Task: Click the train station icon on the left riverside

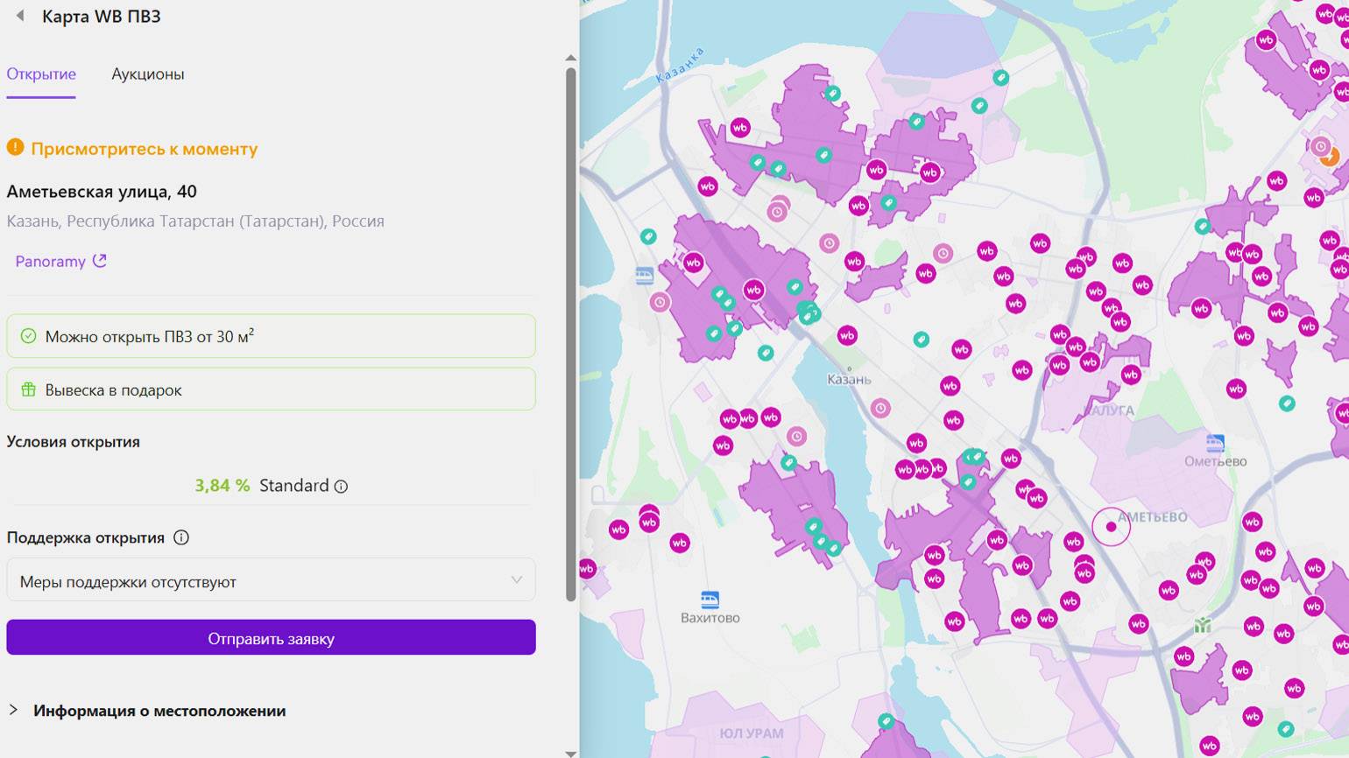Action: point(645,277)
